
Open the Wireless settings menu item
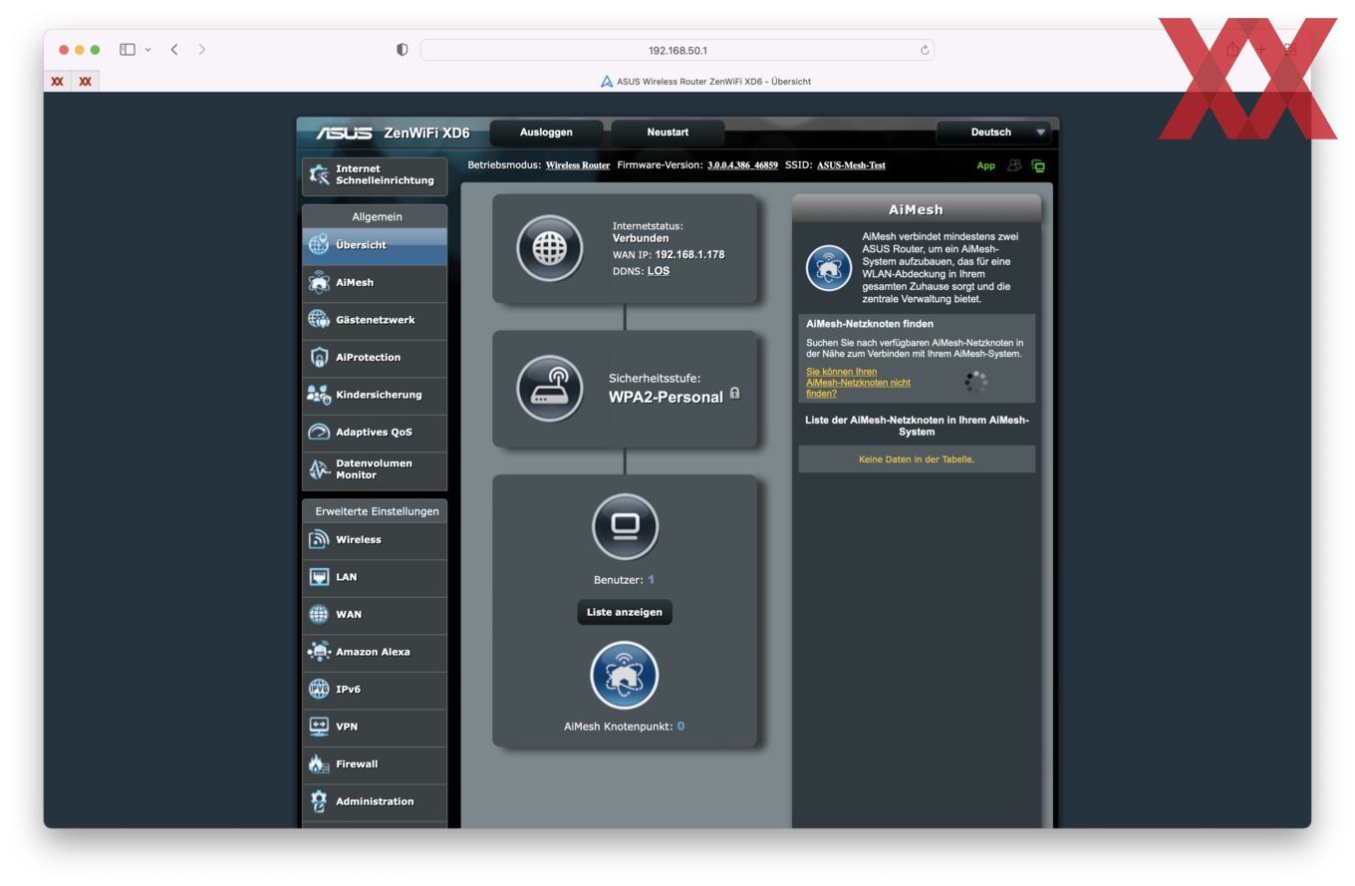pos(375,540)
